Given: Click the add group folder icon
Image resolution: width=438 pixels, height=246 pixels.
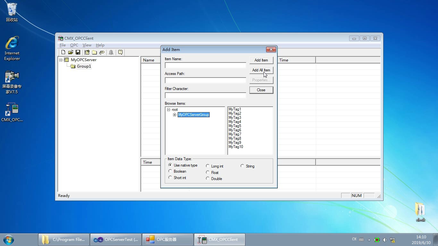Looking at the screenshot, I should click(x=94, y=52).
